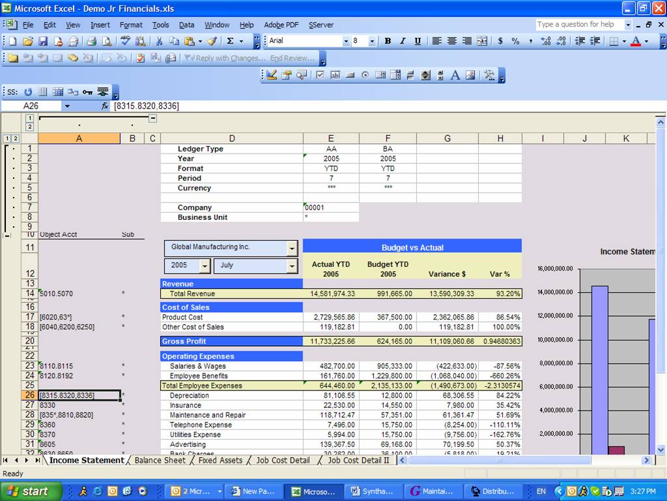The width and height of the screenshot is (667, 501).
Task: Show outline level 2 for columns
Action: [x=30, y=127]
